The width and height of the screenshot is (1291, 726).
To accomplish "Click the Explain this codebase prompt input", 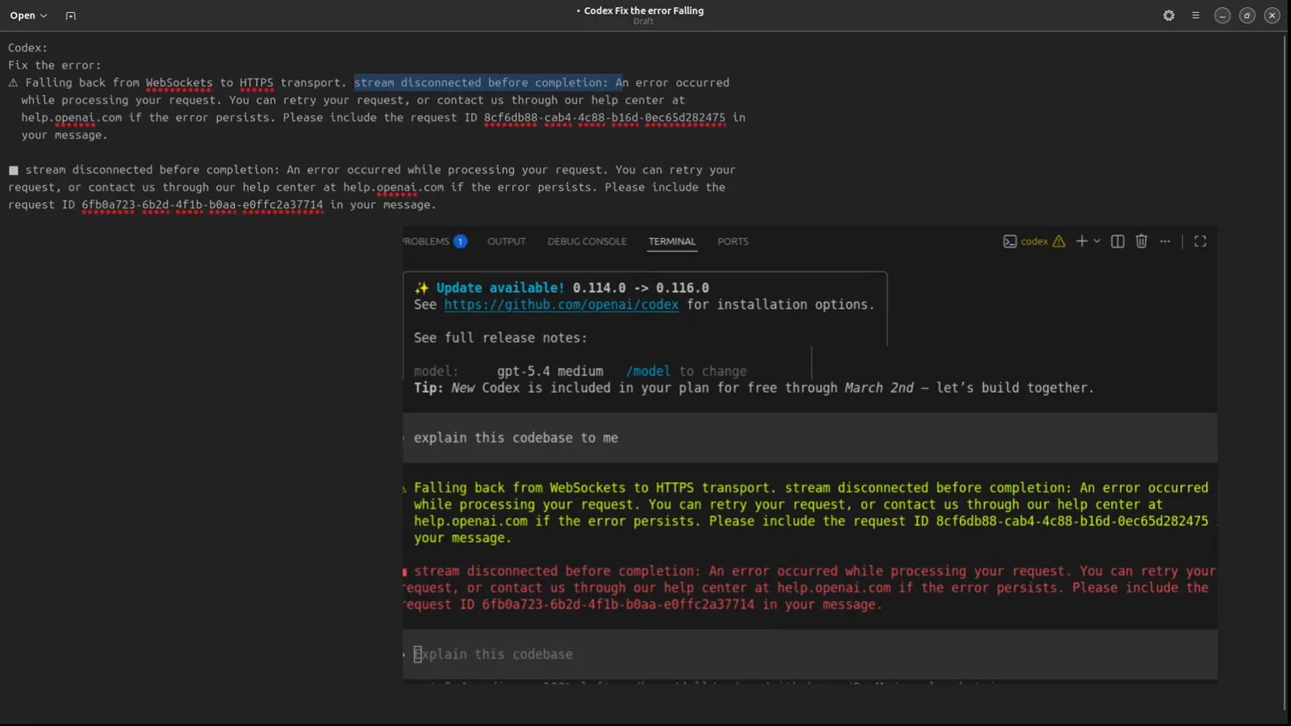I will (810, 654).
